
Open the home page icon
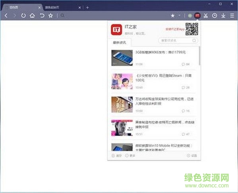point(32,15)
